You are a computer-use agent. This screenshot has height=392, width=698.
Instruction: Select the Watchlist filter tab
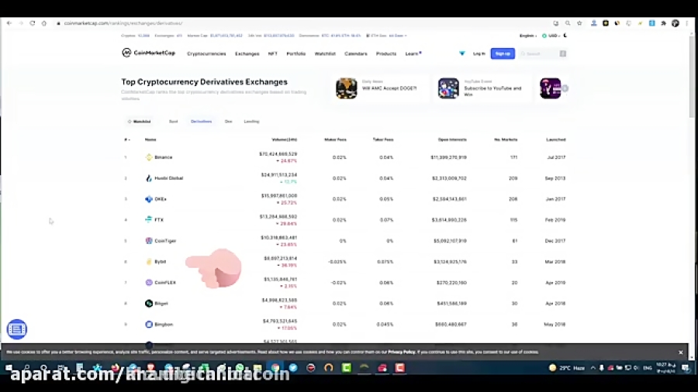(140, 122)
